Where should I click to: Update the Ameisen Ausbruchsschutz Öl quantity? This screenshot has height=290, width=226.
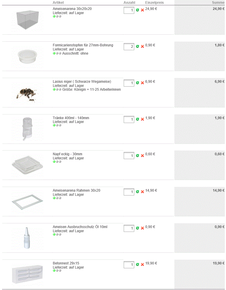click(x=137, y=228)
